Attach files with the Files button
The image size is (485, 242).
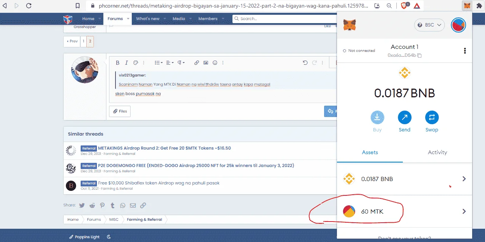click(120, 111)
